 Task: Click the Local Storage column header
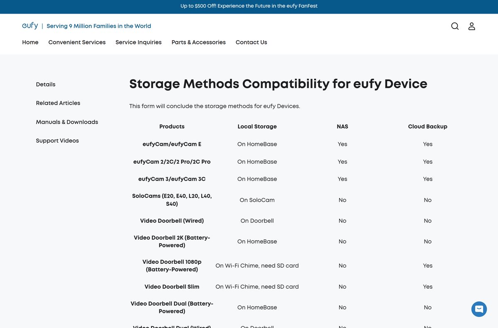[257, 127]
